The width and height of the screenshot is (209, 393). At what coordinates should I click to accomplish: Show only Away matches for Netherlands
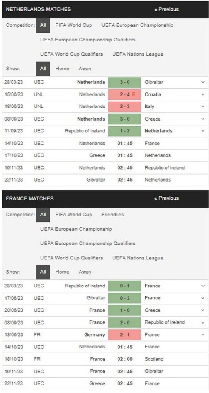(85, 69)
